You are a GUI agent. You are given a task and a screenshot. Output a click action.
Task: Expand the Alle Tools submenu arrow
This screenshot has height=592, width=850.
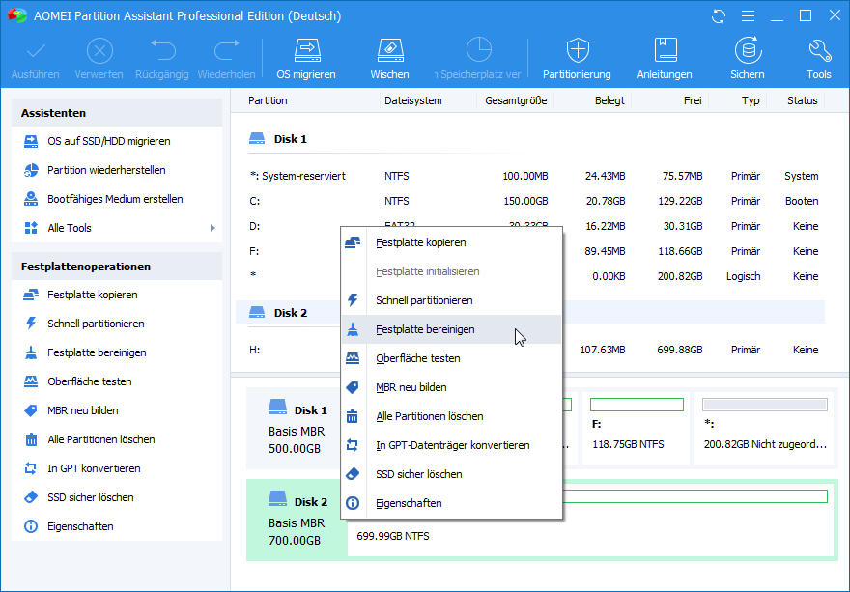click(x=212, y=228)
